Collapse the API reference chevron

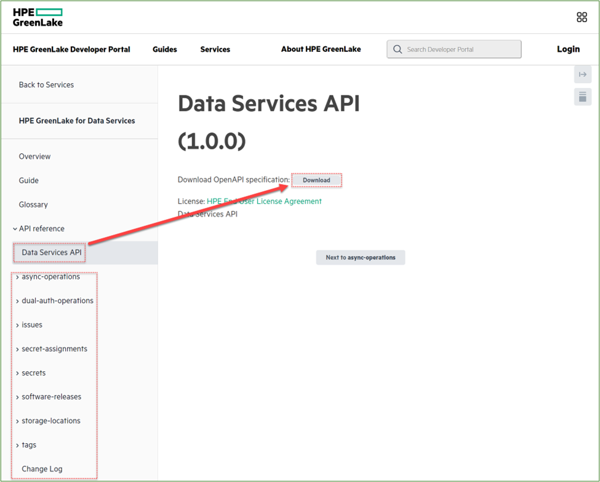[15, 229]
